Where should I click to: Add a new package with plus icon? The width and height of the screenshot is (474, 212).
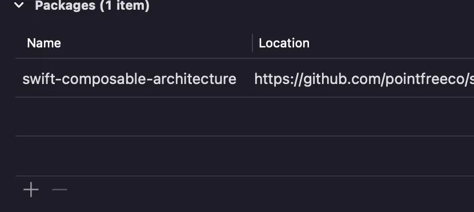31,190
